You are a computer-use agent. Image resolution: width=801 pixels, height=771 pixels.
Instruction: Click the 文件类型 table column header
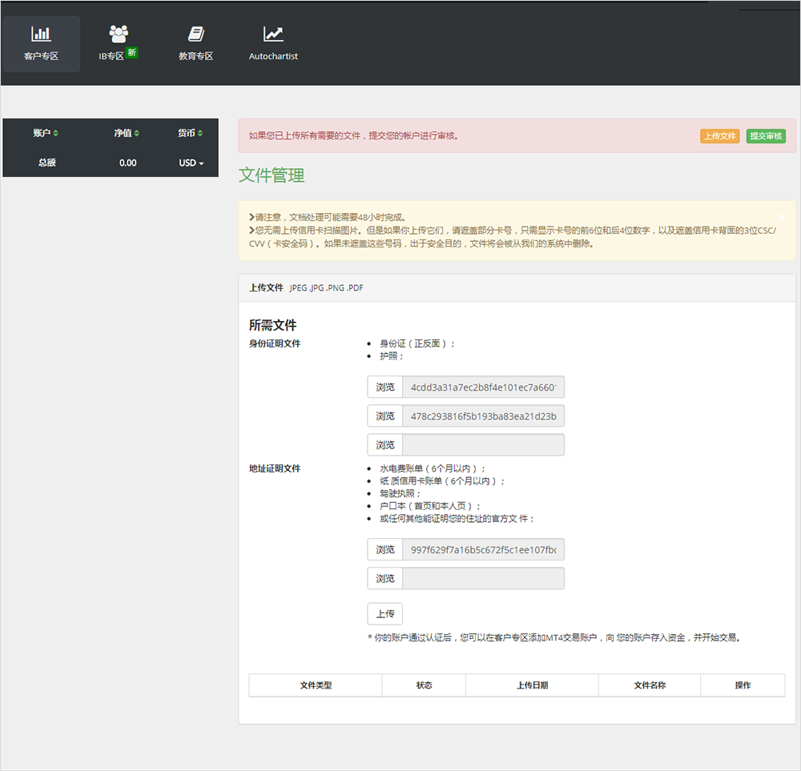pos(316,685)
